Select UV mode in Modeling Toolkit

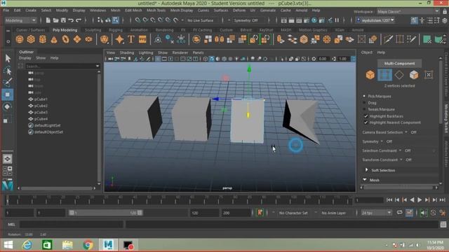coord(429,75)
